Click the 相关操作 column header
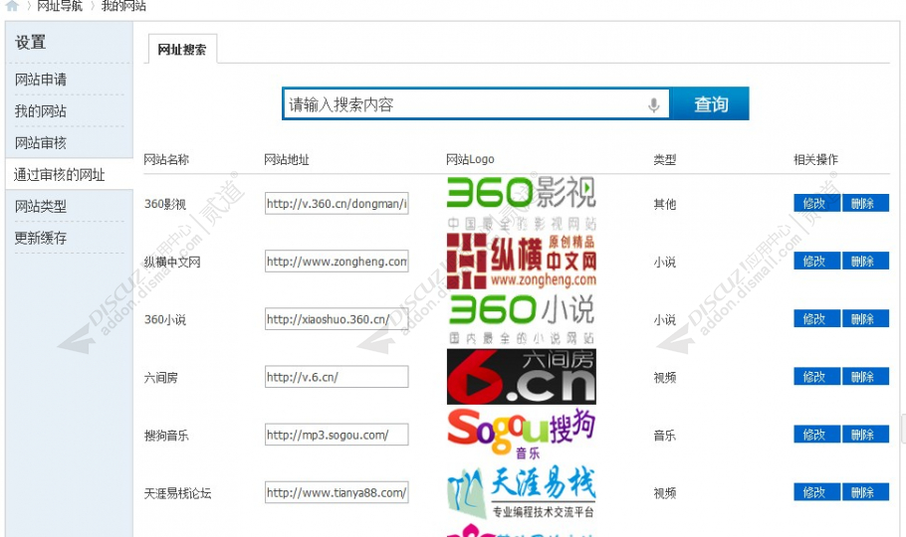 click(x=815, y=159)
